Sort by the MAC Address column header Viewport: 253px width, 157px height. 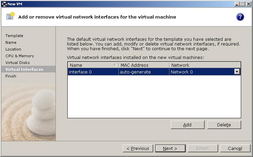tap(144, 65)
